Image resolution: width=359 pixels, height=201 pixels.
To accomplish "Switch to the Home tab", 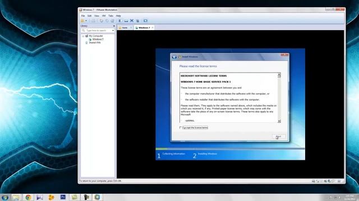I will pos(125,27).
